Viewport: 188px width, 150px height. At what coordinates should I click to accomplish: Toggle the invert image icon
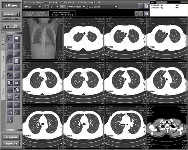click(x=10, y=83)
